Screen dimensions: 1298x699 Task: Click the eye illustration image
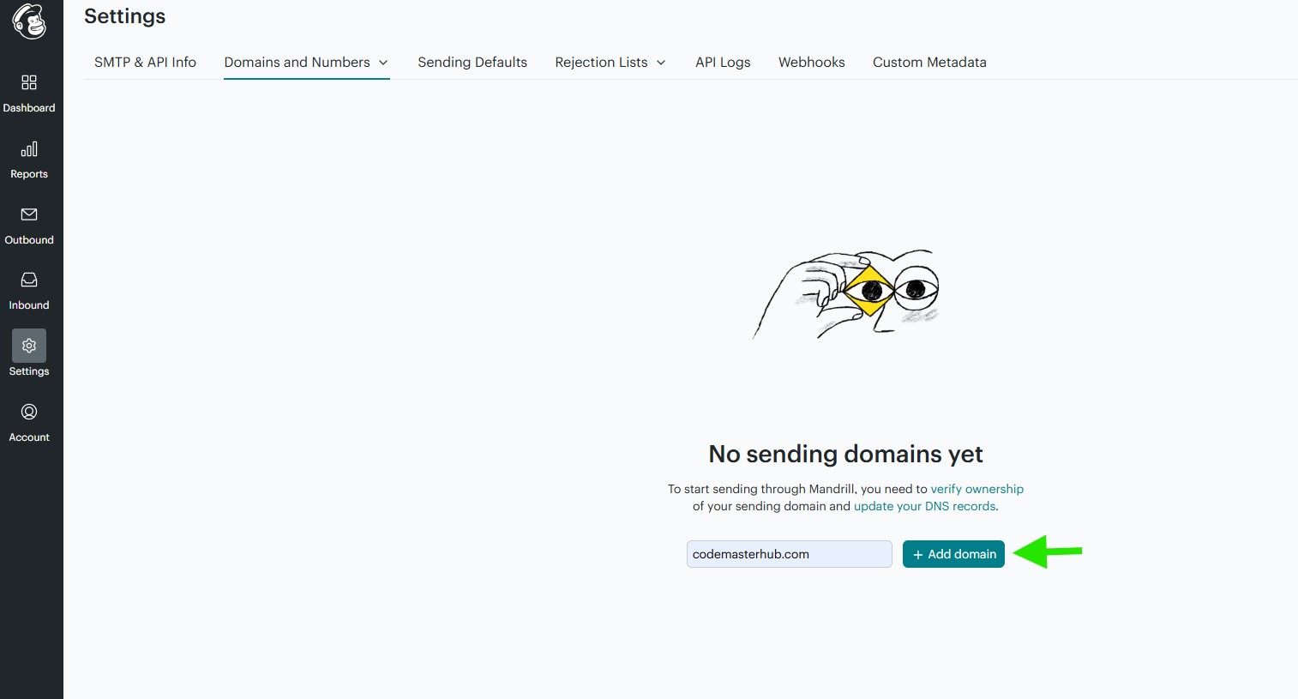click(x=846, y=293)
